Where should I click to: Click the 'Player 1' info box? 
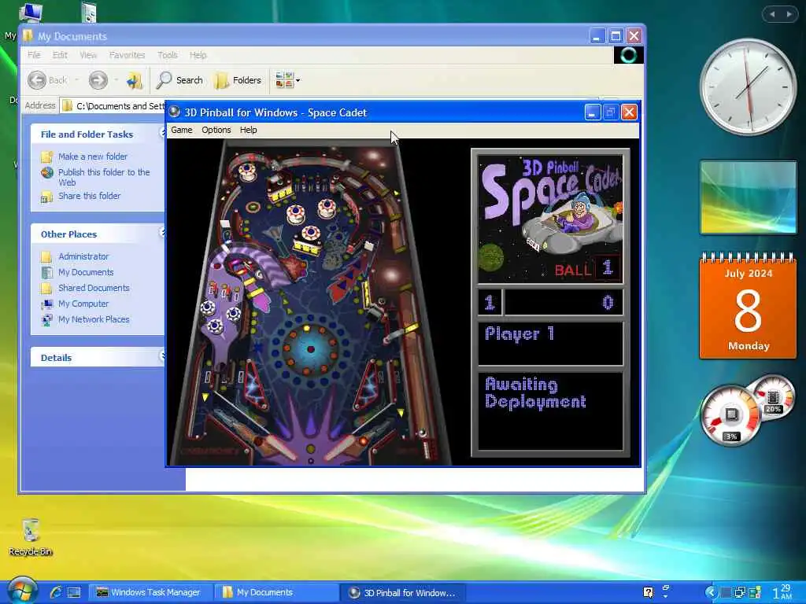(550, 343)
